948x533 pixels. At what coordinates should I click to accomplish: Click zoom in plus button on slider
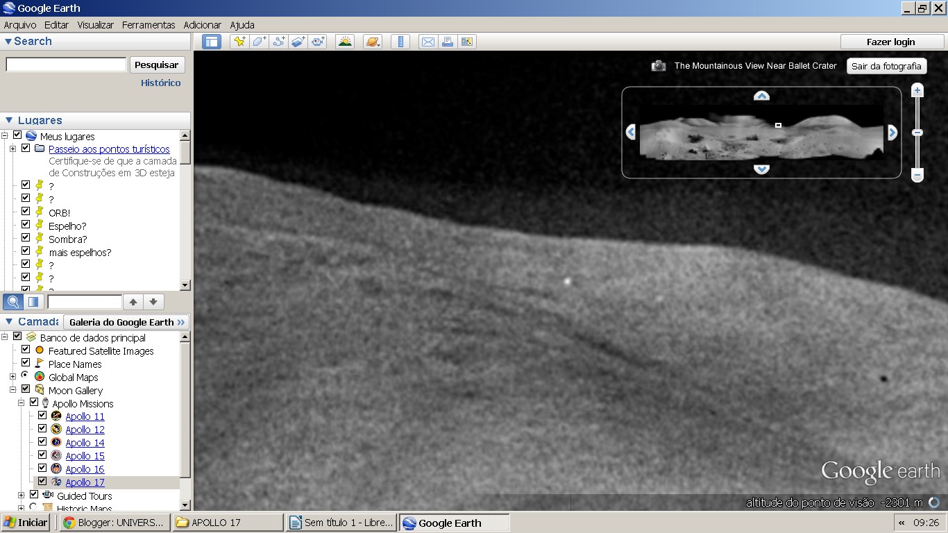(x=917, y=90)
